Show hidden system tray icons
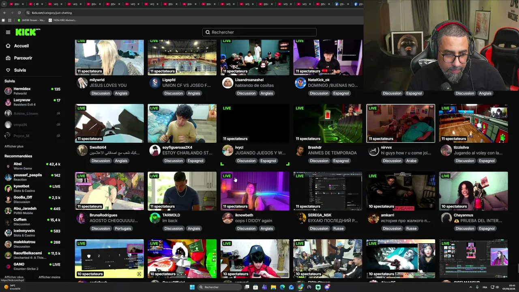Viewport: 519px width, 292px height. [x=470, y=287]
